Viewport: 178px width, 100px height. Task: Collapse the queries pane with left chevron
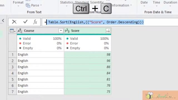(3, 21)
